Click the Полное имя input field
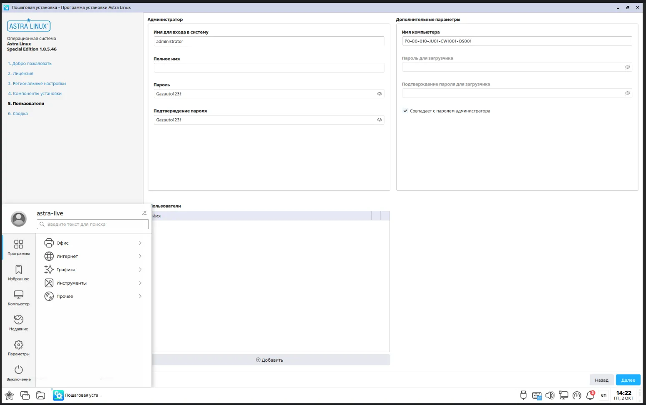Viewport: 646px width, 405px height. (x=269, y=67)
